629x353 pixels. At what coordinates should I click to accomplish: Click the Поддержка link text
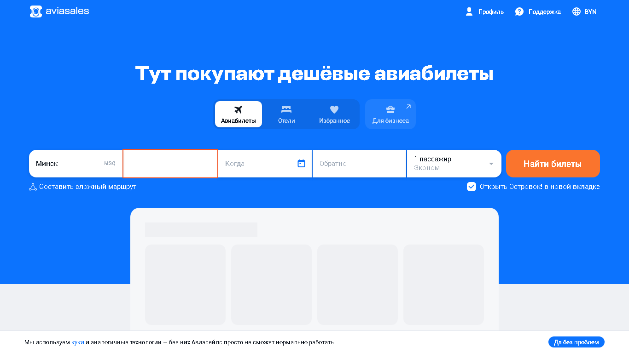click(x=545, y=12)
